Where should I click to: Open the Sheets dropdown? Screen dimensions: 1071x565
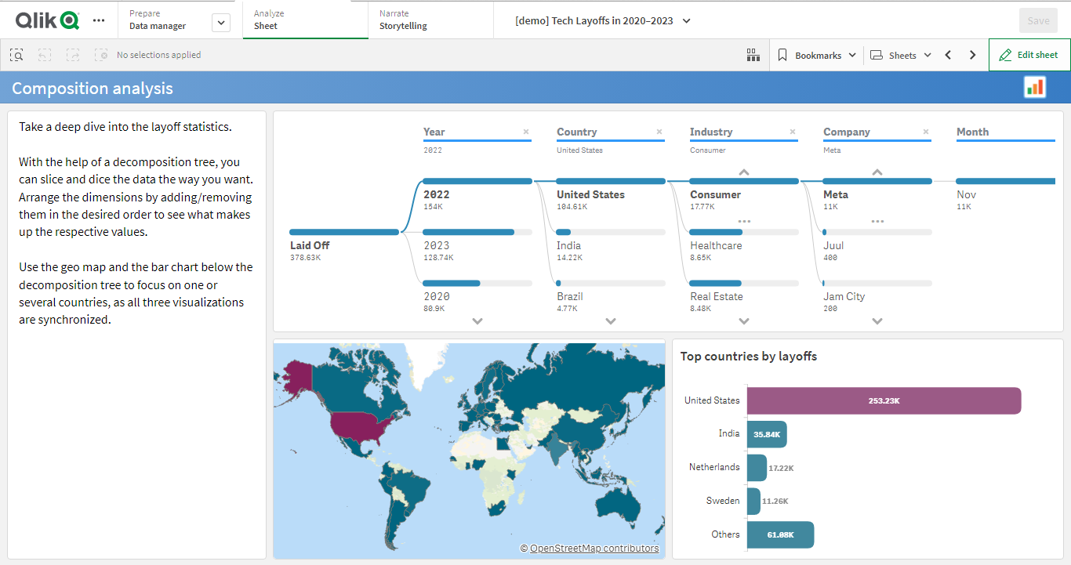900,55
